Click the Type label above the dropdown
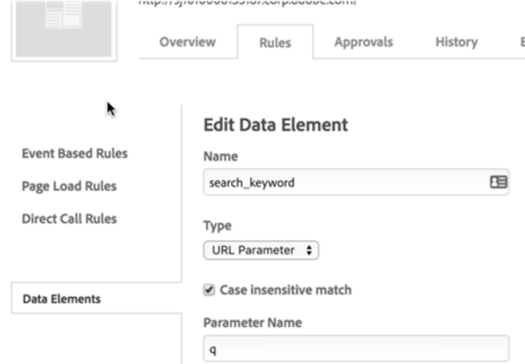This screenshot has height=364, width=525. 216,224
